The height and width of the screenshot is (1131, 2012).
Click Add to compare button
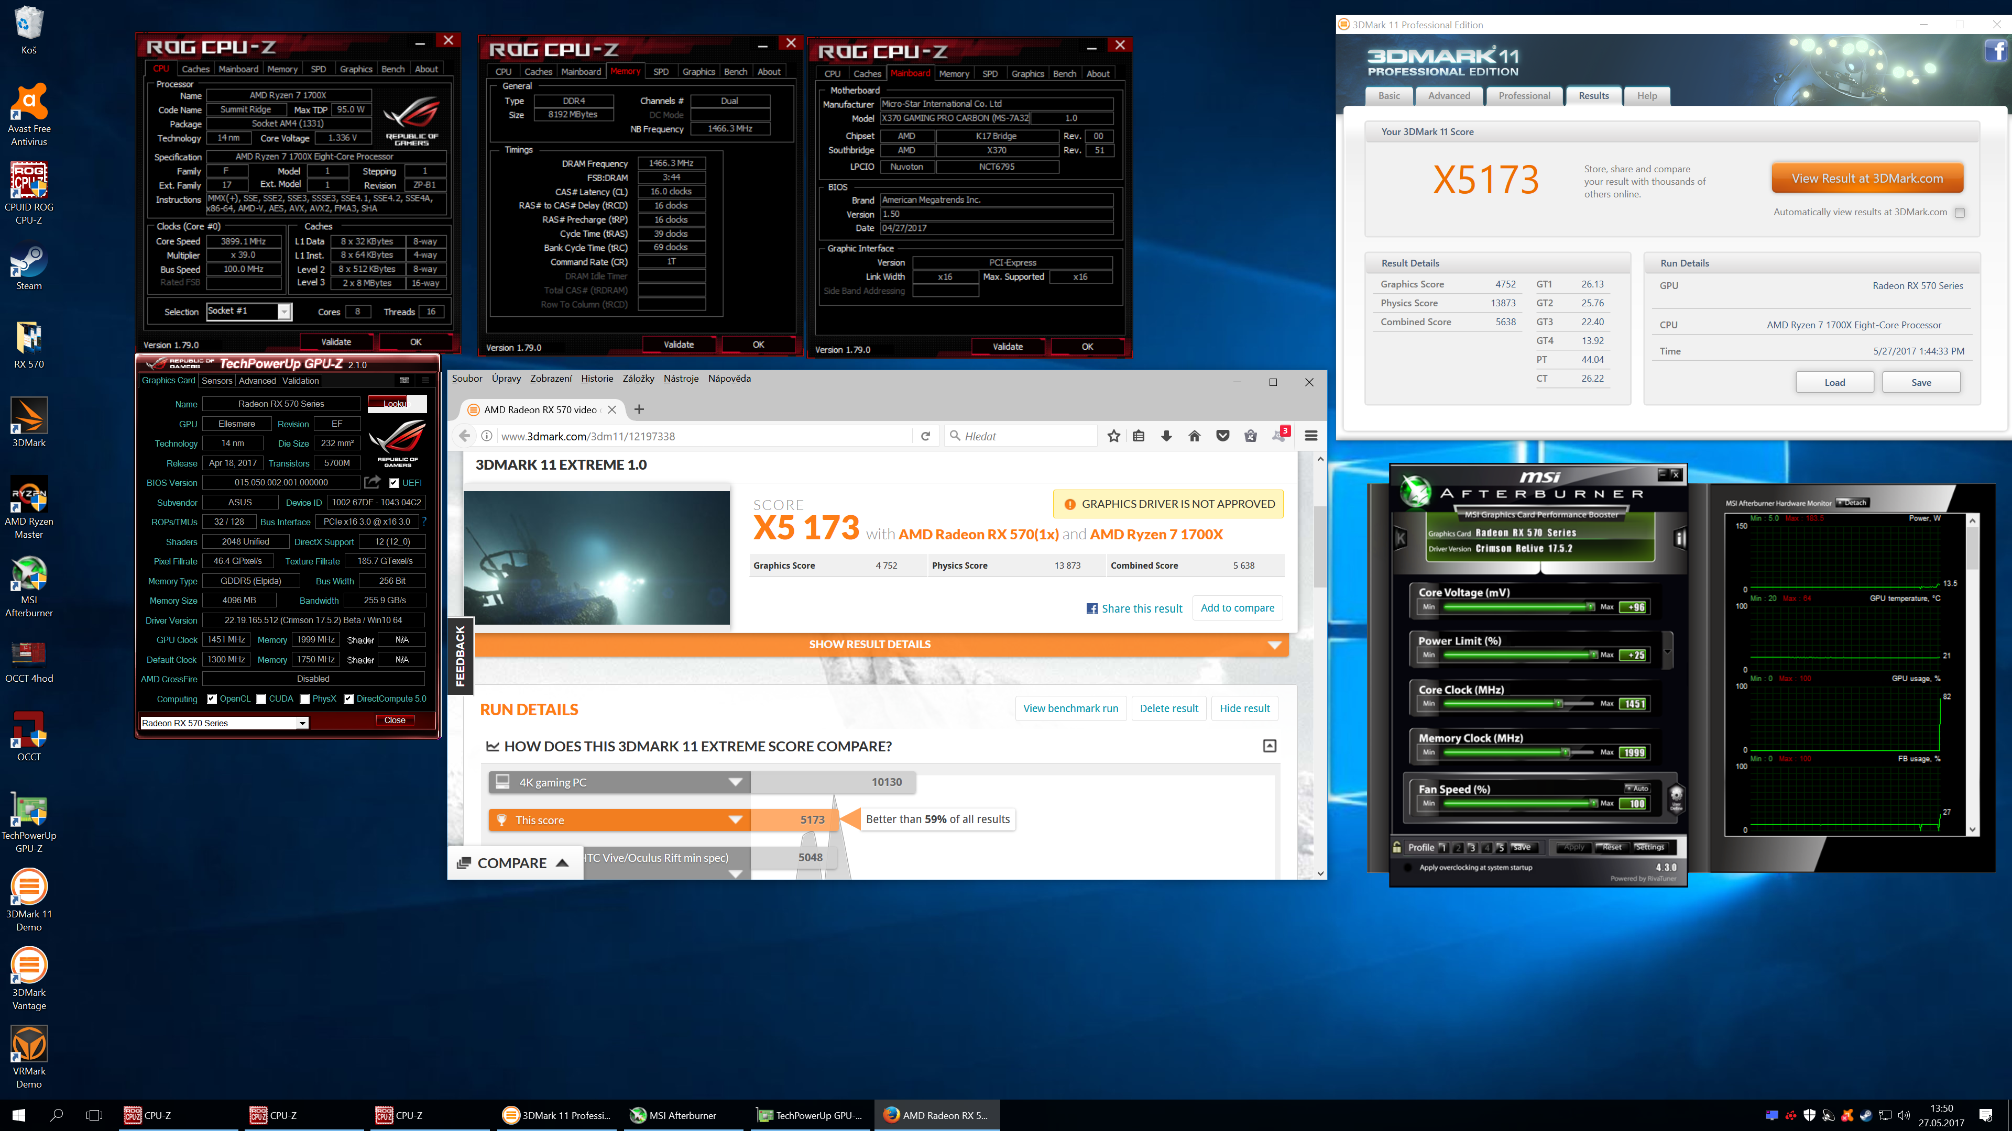coord(1237,607)
